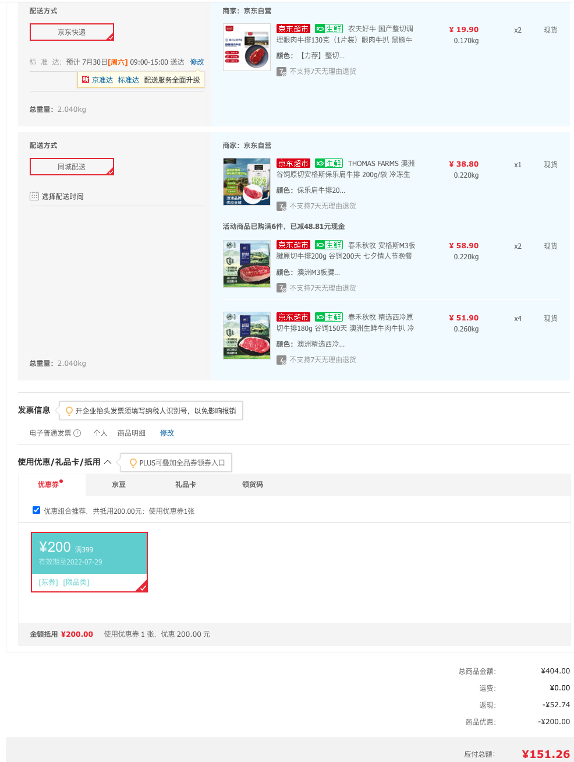Click no-7-day-return icon on 精选西冷 item

(x=281, y=360)
